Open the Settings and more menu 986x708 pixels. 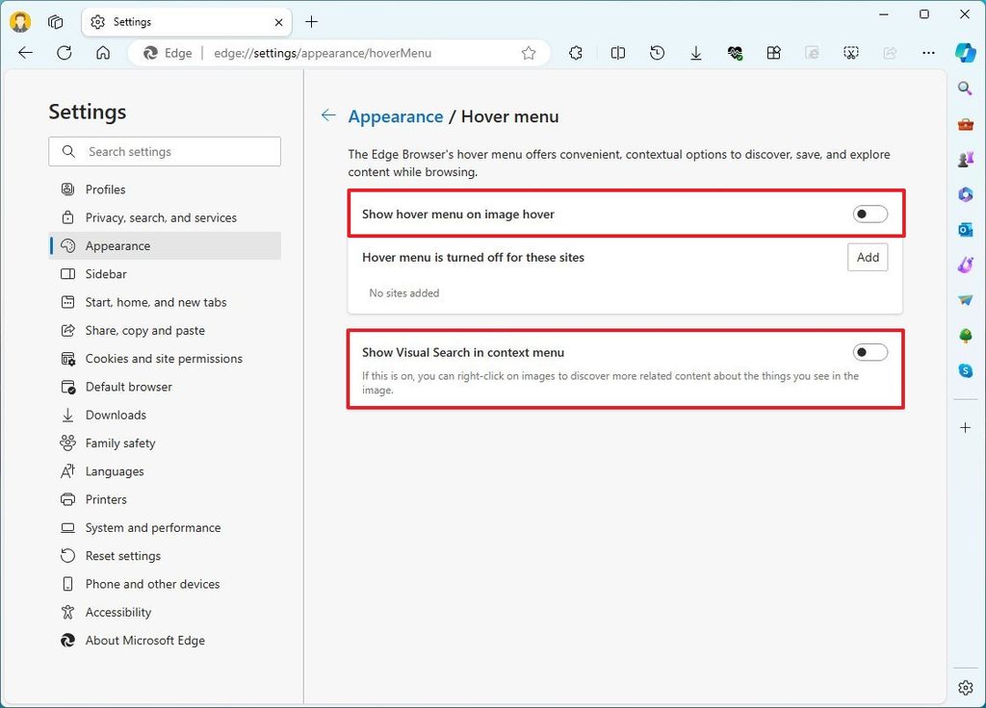[x=927, y=53]
